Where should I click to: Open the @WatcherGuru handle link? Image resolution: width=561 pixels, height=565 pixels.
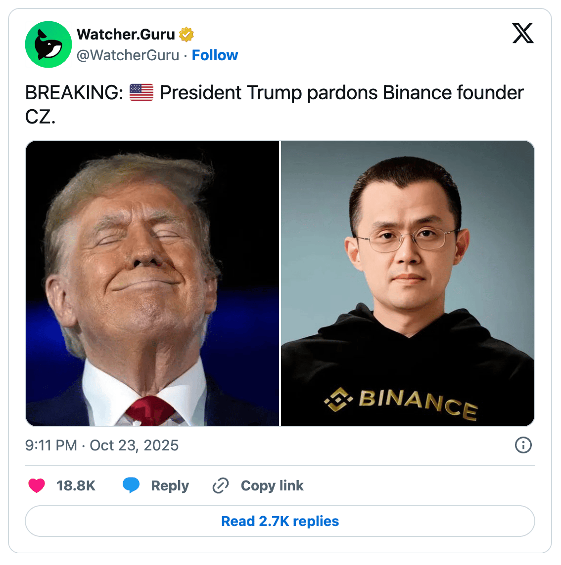128,55
